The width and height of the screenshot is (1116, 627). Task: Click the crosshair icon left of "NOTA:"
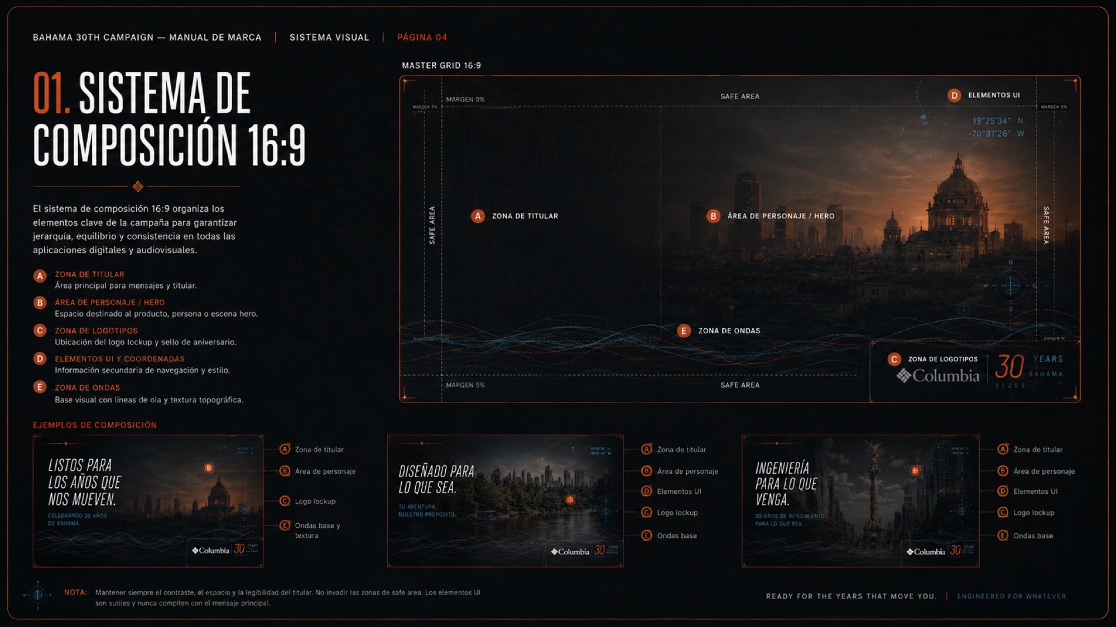click(x=37, y=595)
